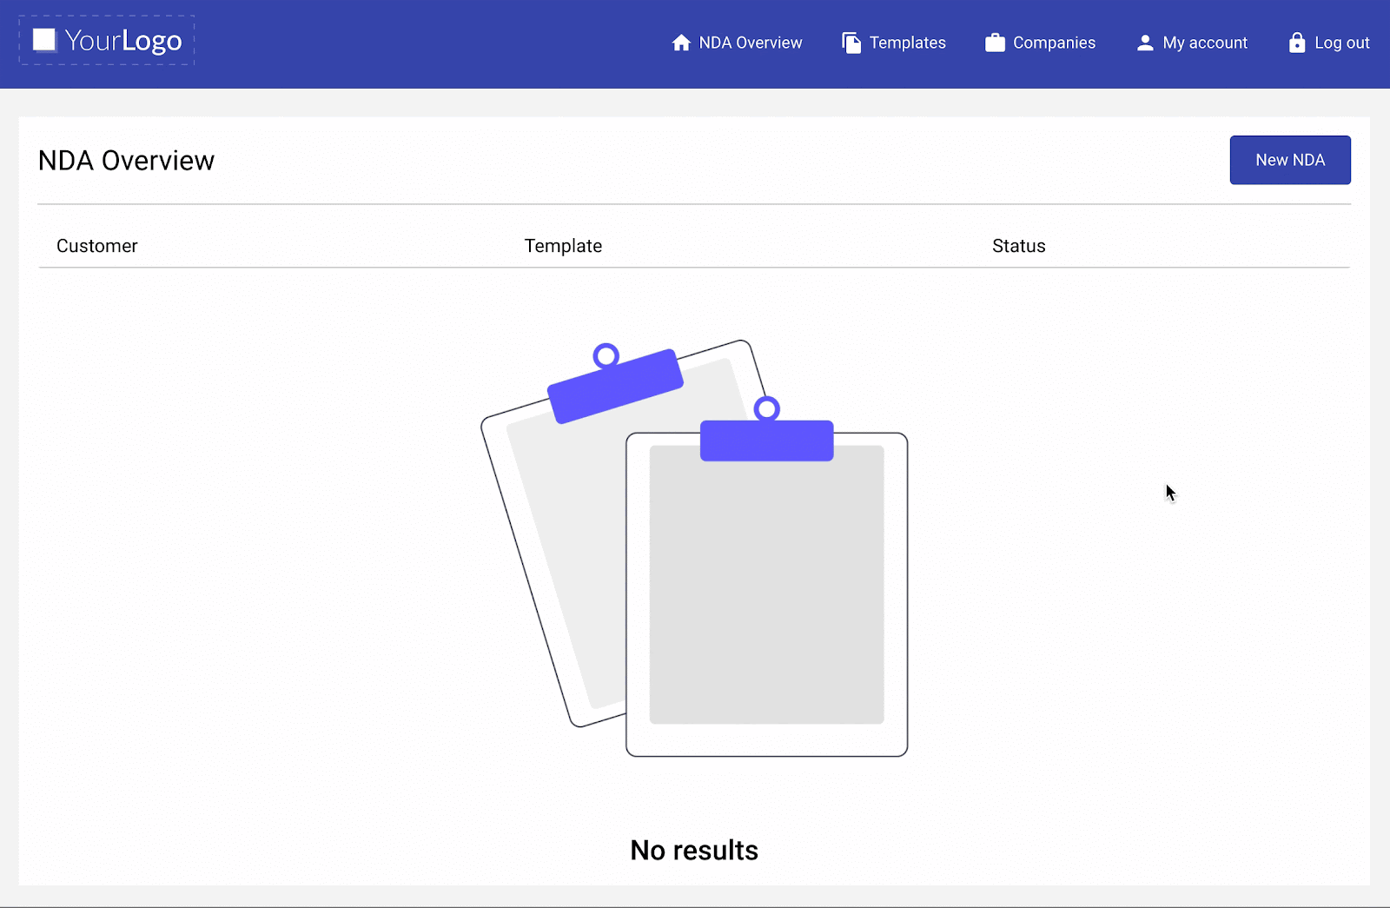This screenshot has width=1390, height=908.
Task: Click the front clipboard's purple clip
Action: point(766,440)
